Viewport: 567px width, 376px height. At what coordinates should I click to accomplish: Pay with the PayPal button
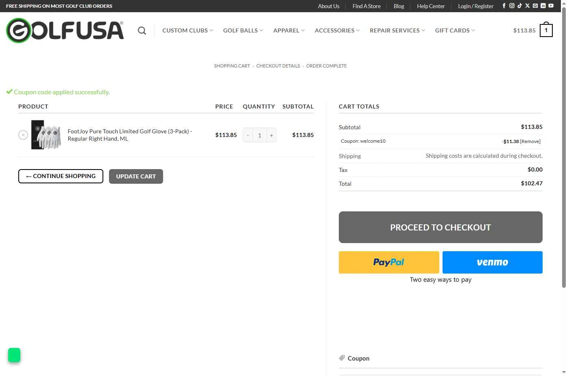tap(389, 262)
